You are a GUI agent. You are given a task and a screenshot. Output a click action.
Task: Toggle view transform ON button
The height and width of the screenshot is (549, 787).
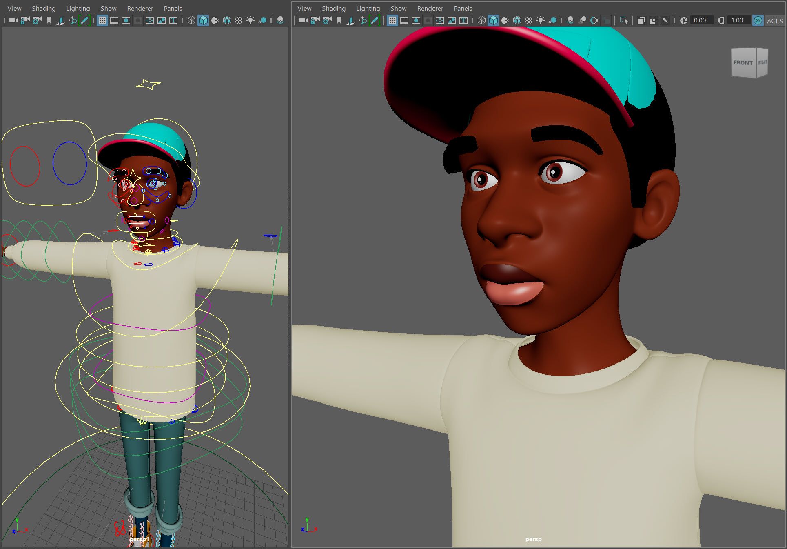(758, 20)
